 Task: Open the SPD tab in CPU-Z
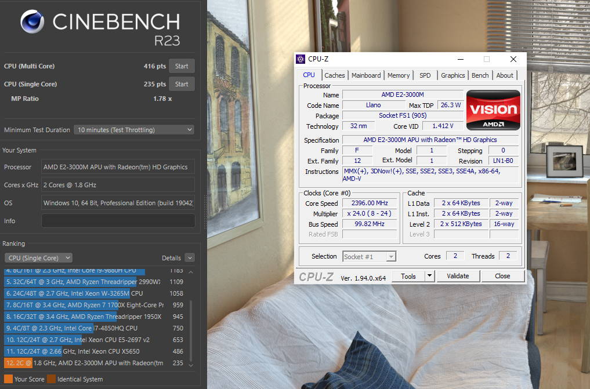coord(425,75)
